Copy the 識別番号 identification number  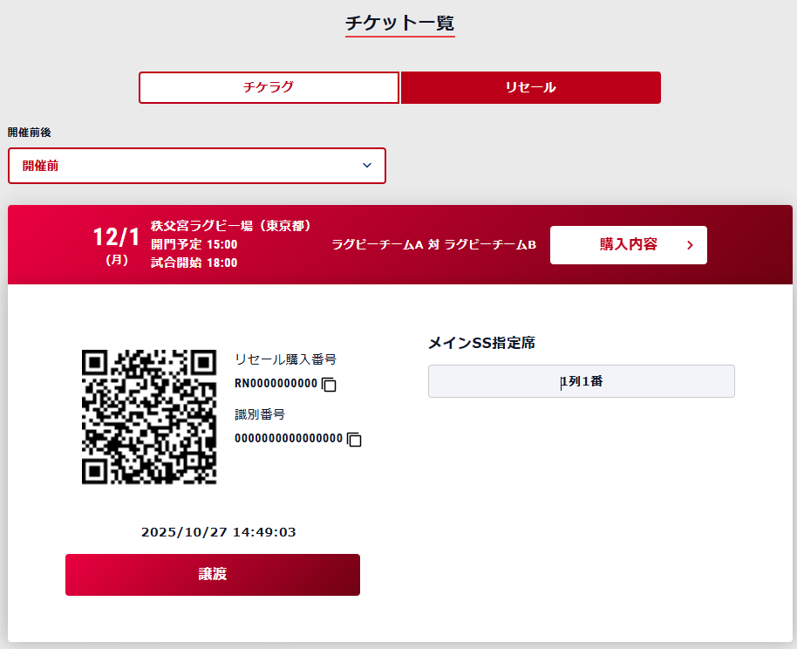click(352, 441)
